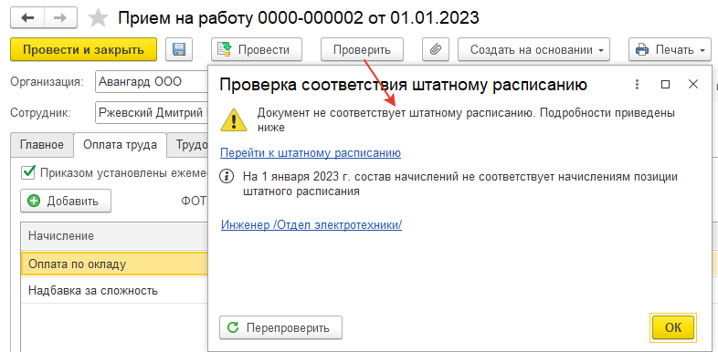The image size is (718, 352).
Task: Switch to the 'Главное' tab
Action: click(42, 145)
